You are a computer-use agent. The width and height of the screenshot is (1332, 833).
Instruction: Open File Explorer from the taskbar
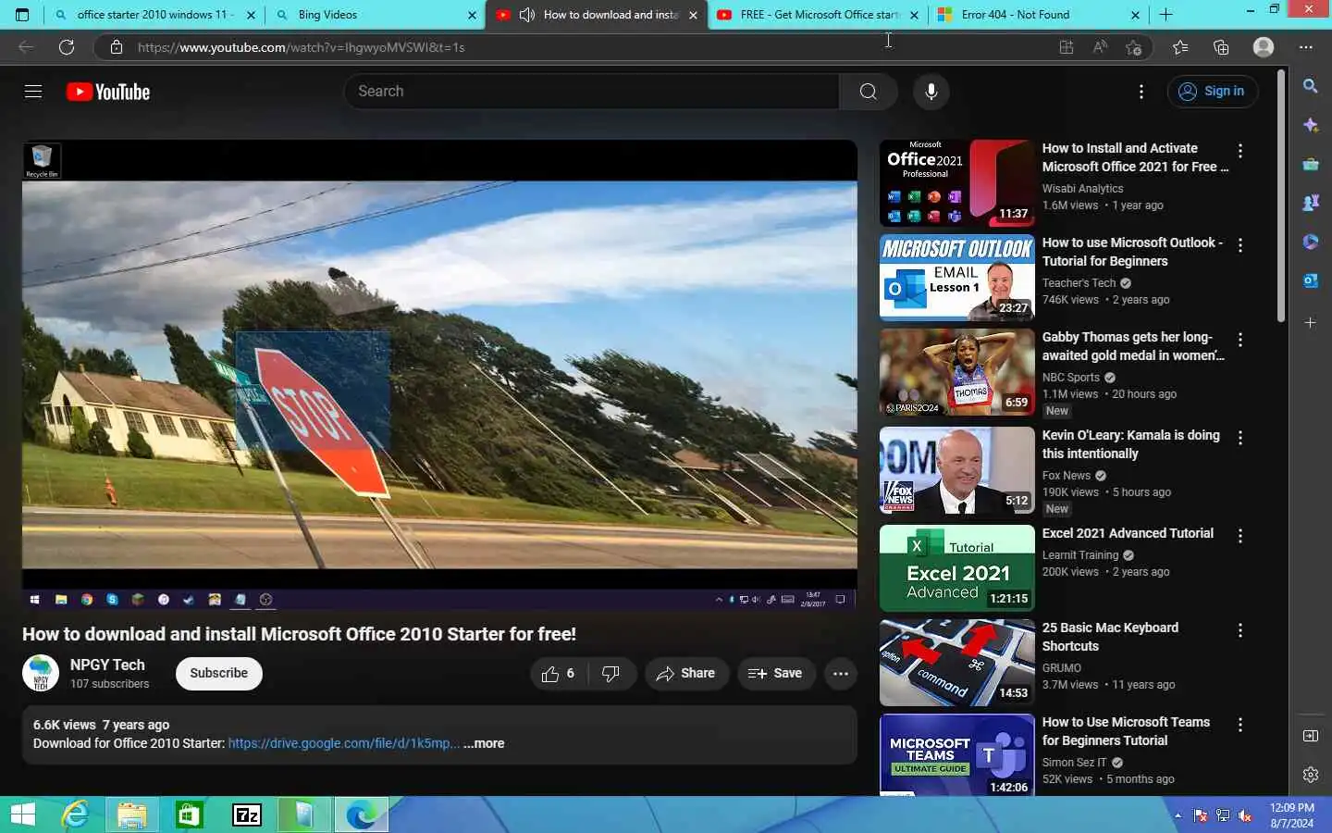coord(131,814)
